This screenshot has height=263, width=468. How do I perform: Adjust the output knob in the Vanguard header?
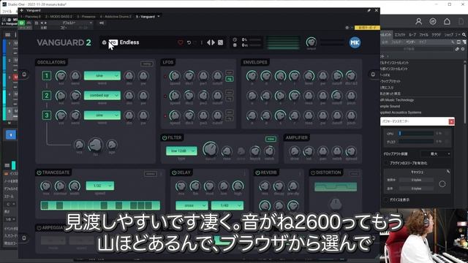[x=311, y=42]
